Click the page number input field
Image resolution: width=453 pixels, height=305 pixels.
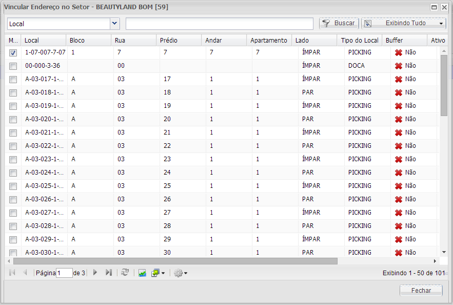pyautogui.click(x=64, y=273)
